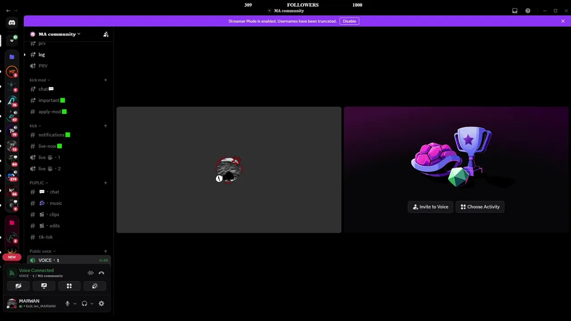The height and width of the screenshot is (321, 571).
Task: Open noise suppression waveform icon
Action: coord(91,273)
